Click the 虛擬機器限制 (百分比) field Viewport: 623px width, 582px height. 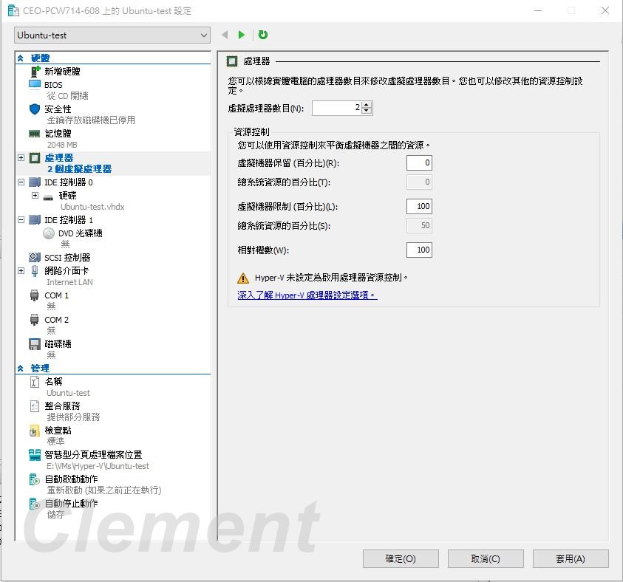click(x=419, y=207)
